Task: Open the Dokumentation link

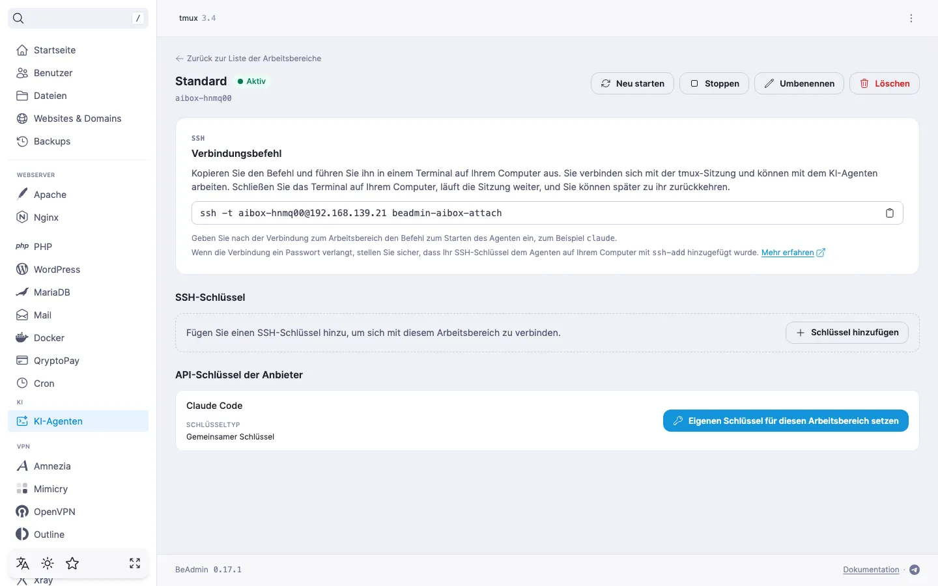Action: pos(871,570)
